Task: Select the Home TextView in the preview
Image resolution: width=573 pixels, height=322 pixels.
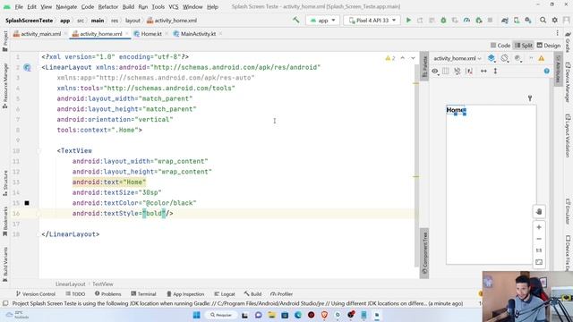Action: tap(456, 110)
